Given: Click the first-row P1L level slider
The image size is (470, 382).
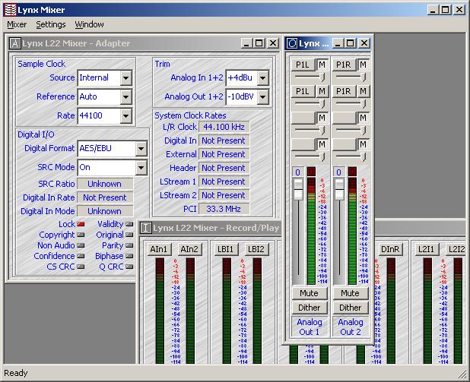Looking at the screenshot, I should 322,77.
